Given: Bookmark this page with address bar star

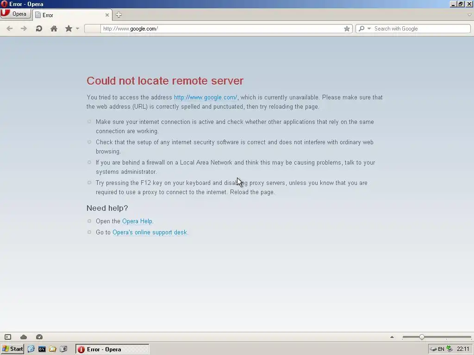Looking at the screenshot, I should 347,29.
